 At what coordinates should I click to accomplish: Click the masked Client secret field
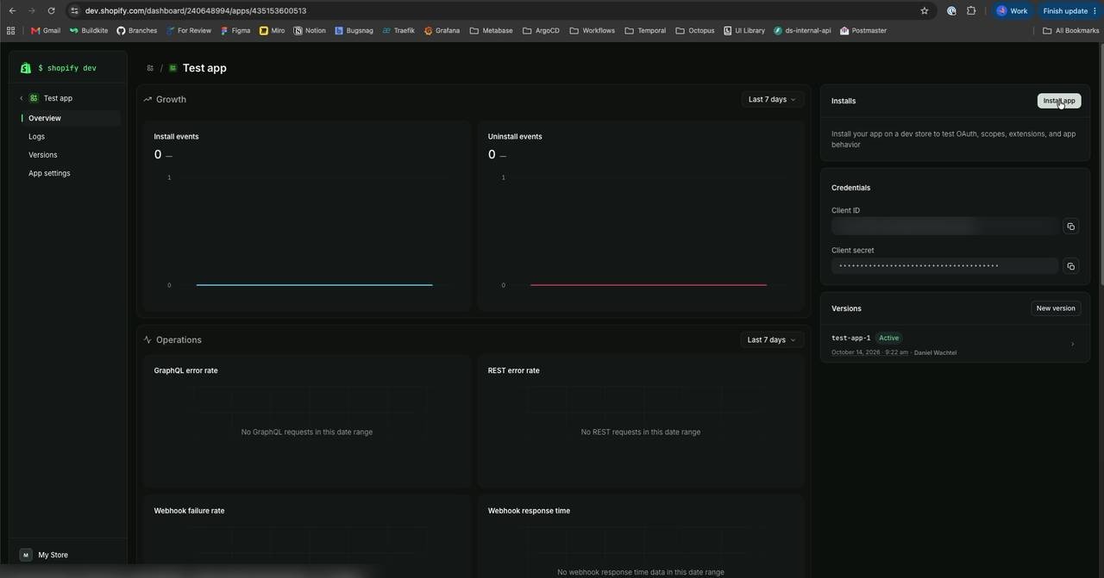[944, 266]
